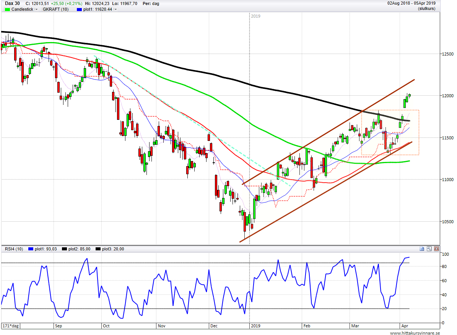Click the Feb label on time axis
Viewport: 457px width, 335px height.
pos(307,326)
